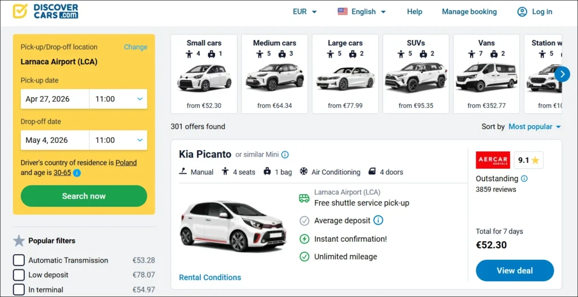Open the Help page

(x=414, y=11)
